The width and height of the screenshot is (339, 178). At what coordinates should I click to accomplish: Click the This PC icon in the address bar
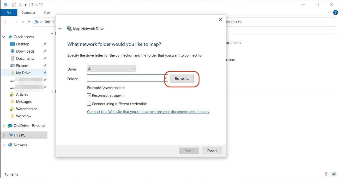(x=36, y=22)
